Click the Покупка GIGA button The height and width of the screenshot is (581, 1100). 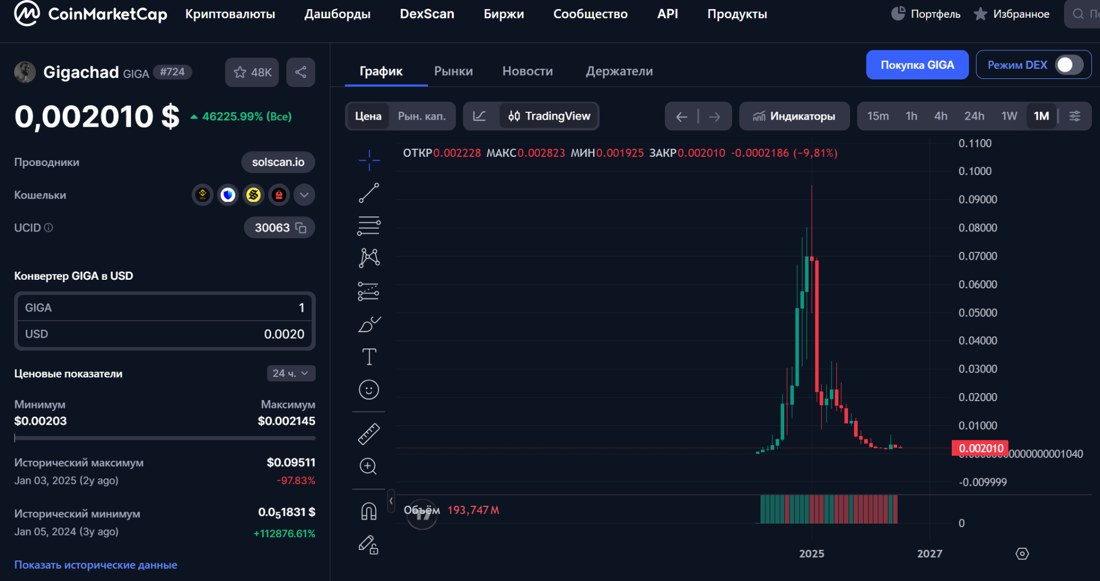[x=917, y=65]
